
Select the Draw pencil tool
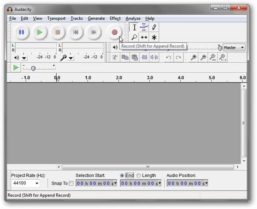click(154, 27)
